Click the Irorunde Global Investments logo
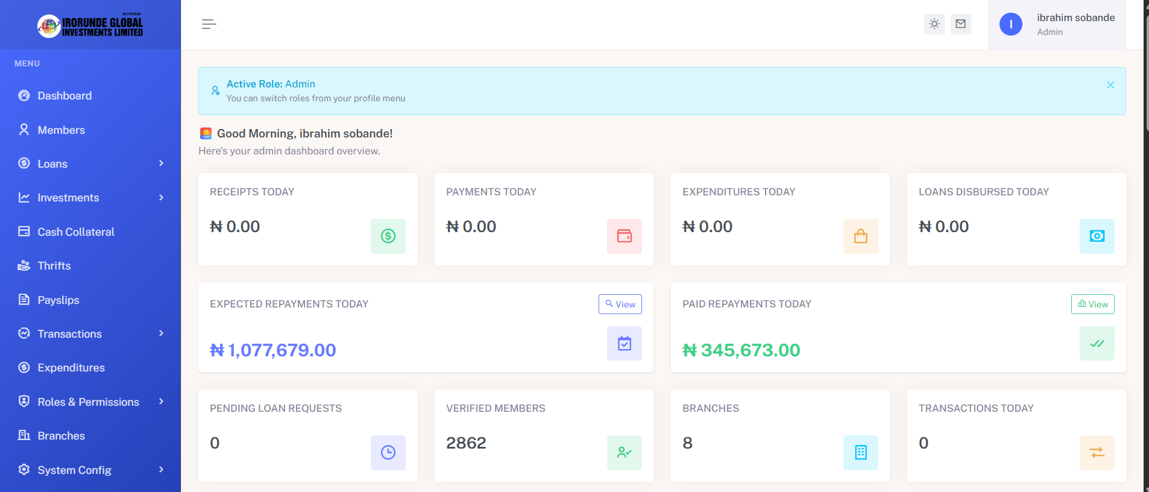The height and width of the screenshot is (492, 1149). (x=90, y=25)
